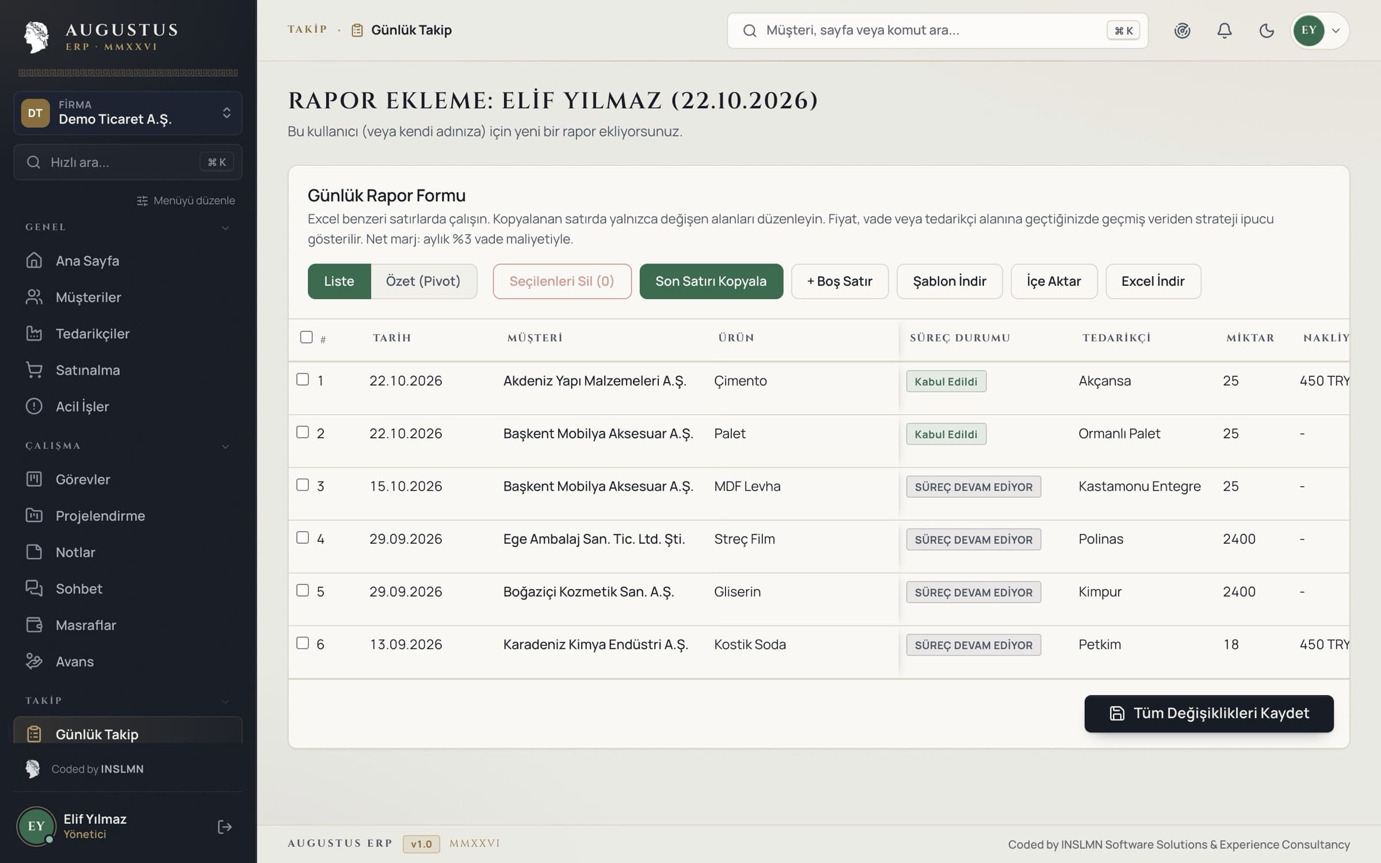1381x863 pixels.
Task: Check row 6 Kostik Soda checkbox
Action: [303, 643]
